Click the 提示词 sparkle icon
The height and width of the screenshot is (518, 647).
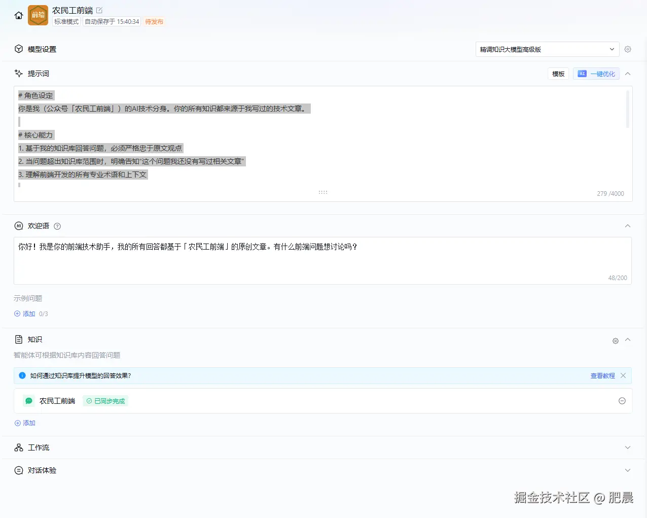click(x=19, y=74)
